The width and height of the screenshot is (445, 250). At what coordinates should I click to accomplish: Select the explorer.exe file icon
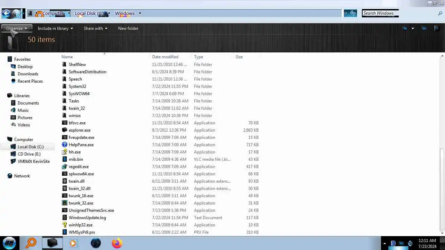(64, 130)
